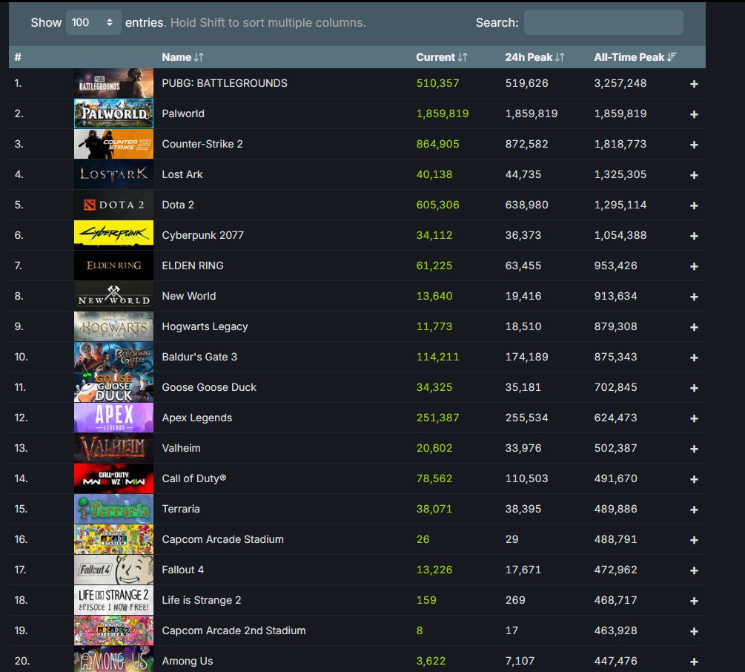Expand the PUBG: BATTLEGROUNDS row plus icon
This screenshot has height=672, width=745.
pos(694,84)
